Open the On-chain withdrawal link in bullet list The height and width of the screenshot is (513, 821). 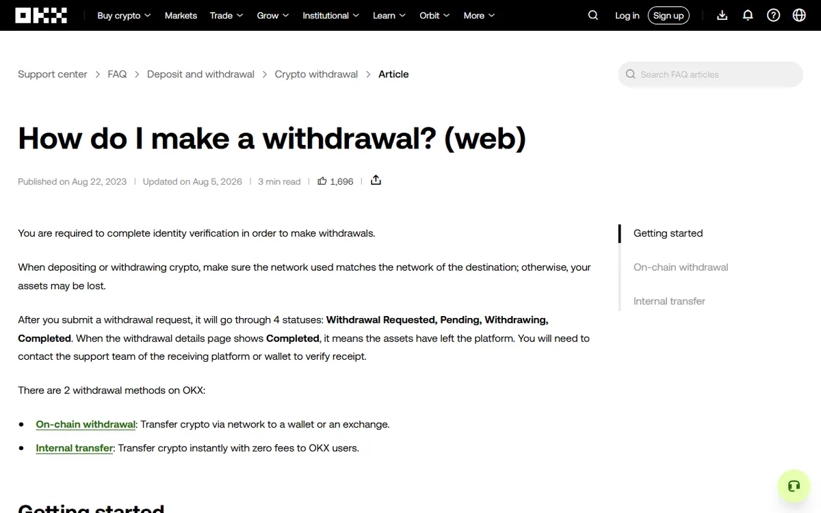tap(86, 424)
